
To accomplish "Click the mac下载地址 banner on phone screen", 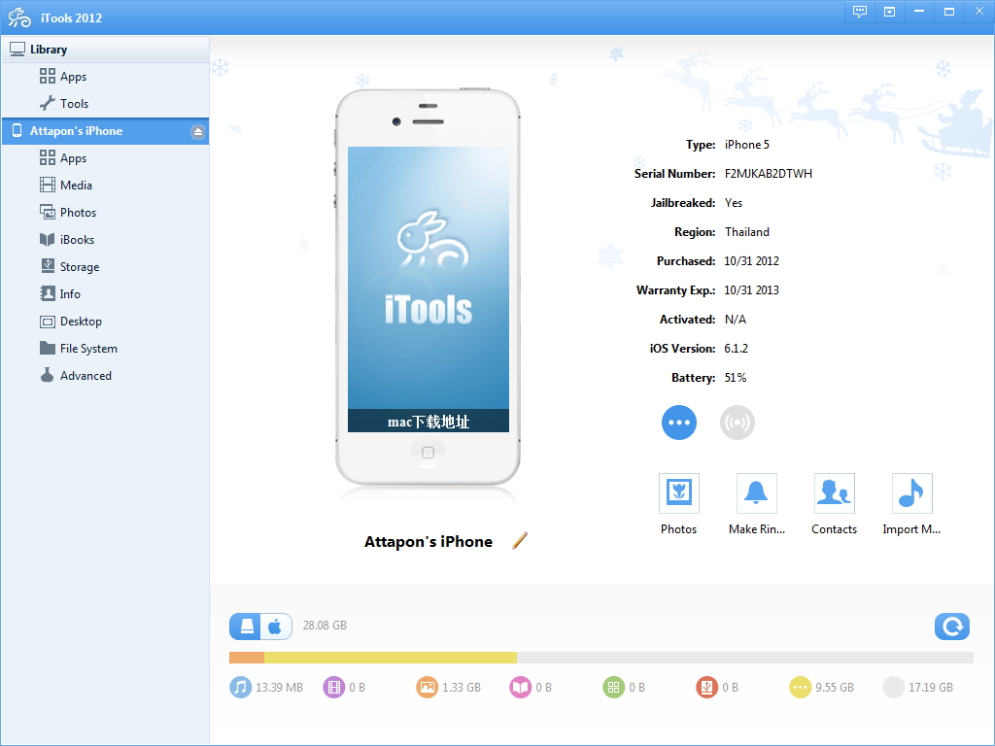I will pyautogui.click(x=429, y=422).
